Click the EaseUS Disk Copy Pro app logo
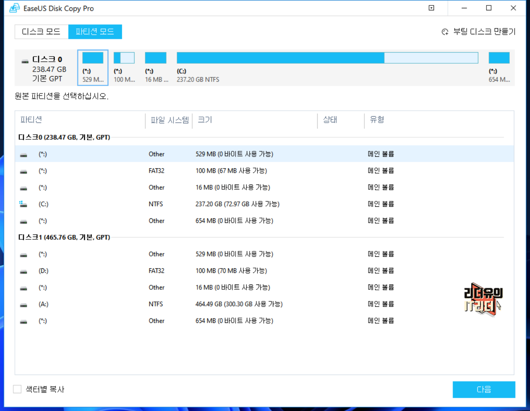This screenshot has width=530, height=411. (x=14, y=8)
